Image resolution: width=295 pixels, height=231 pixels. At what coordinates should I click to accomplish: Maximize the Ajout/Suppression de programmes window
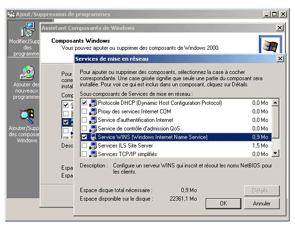pyautogui.click(x=275, y=14)
